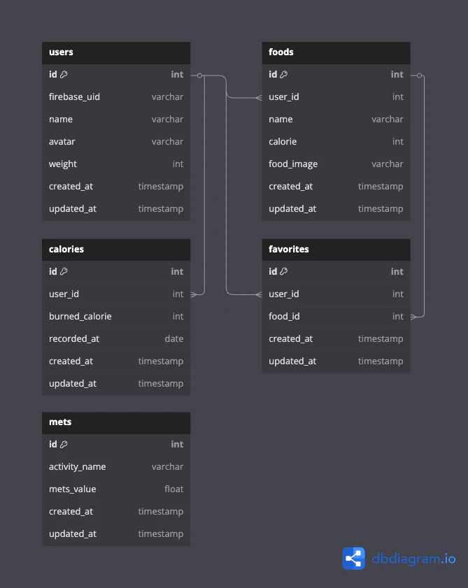Viewport: 468px width, 588px height.
Task: Click the crow's foot at calories user_id
Action: pos(194,295)
